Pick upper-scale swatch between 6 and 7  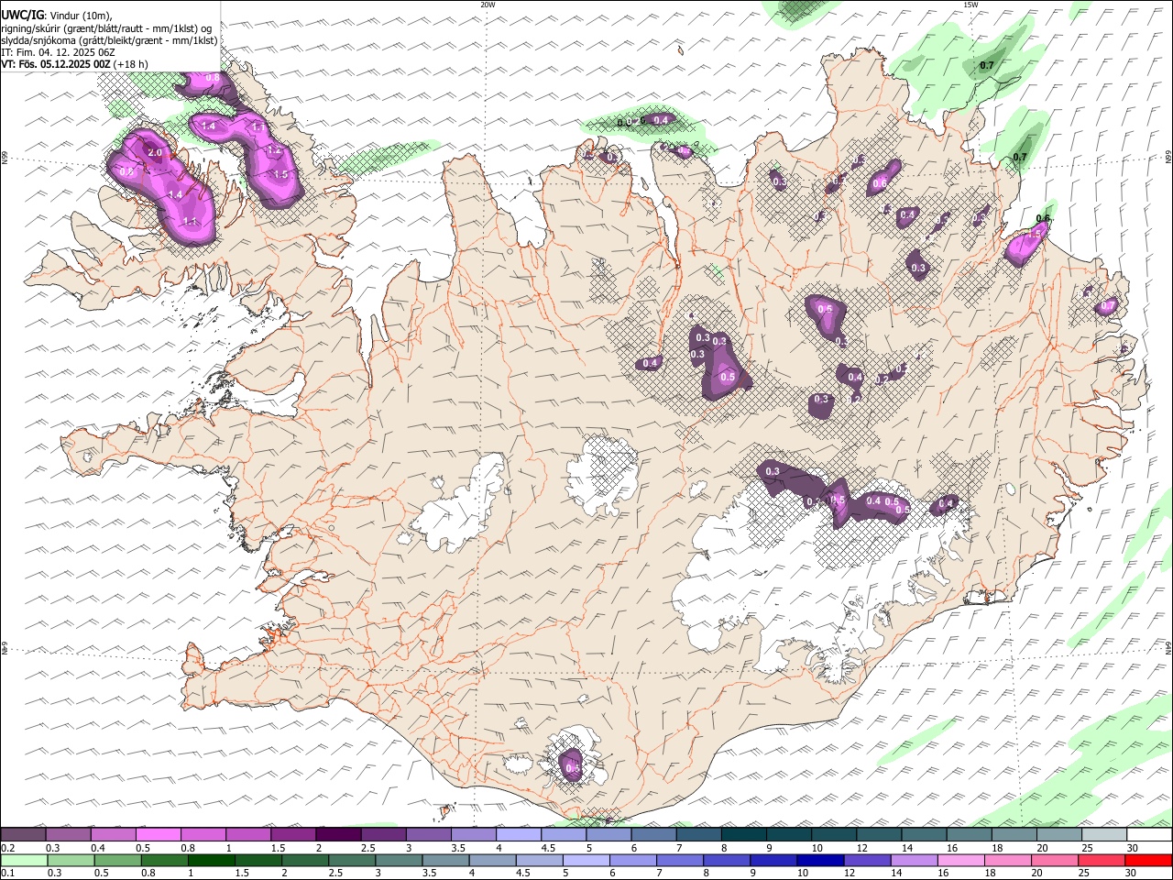653,834
